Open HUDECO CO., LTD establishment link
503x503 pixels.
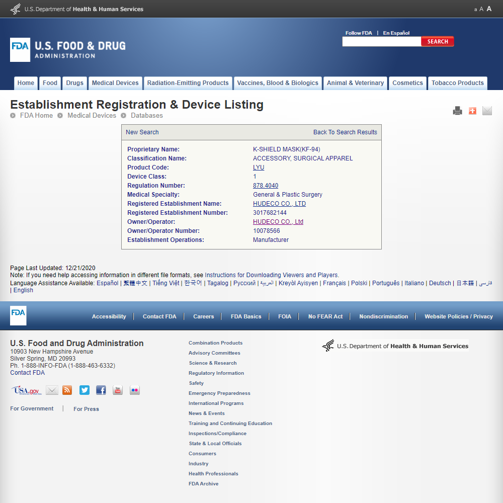coord(279,204)
